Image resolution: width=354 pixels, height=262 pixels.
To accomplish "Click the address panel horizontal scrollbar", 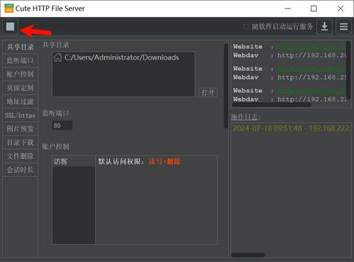I will coord(272,104).
